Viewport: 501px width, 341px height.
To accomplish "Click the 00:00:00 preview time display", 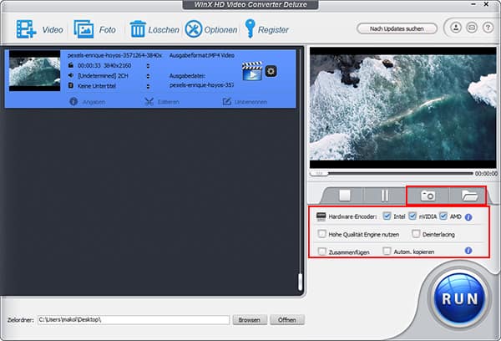I will pyautogui.click(x=486, y=173).
